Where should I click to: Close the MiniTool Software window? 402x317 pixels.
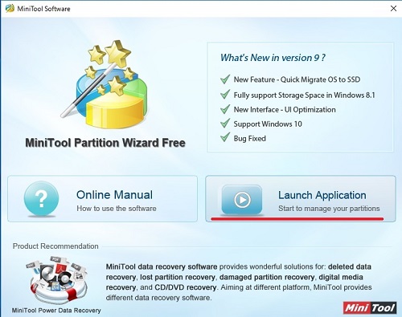pyautogui.click(x=393, y=9)
